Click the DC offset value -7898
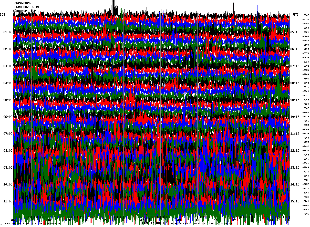 [x=306, y=79]
